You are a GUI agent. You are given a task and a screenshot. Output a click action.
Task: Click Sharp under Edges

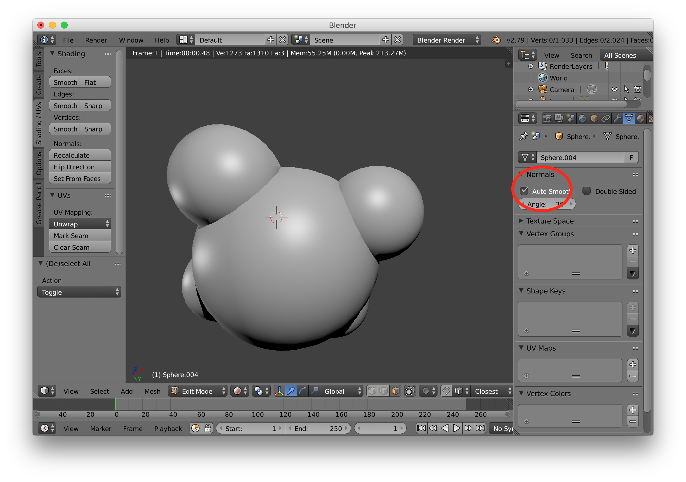click(95, 106)
